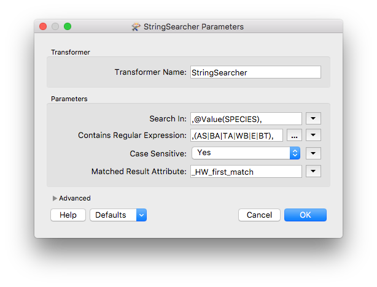Close the dialog with red button

click(x=43, y=26)
